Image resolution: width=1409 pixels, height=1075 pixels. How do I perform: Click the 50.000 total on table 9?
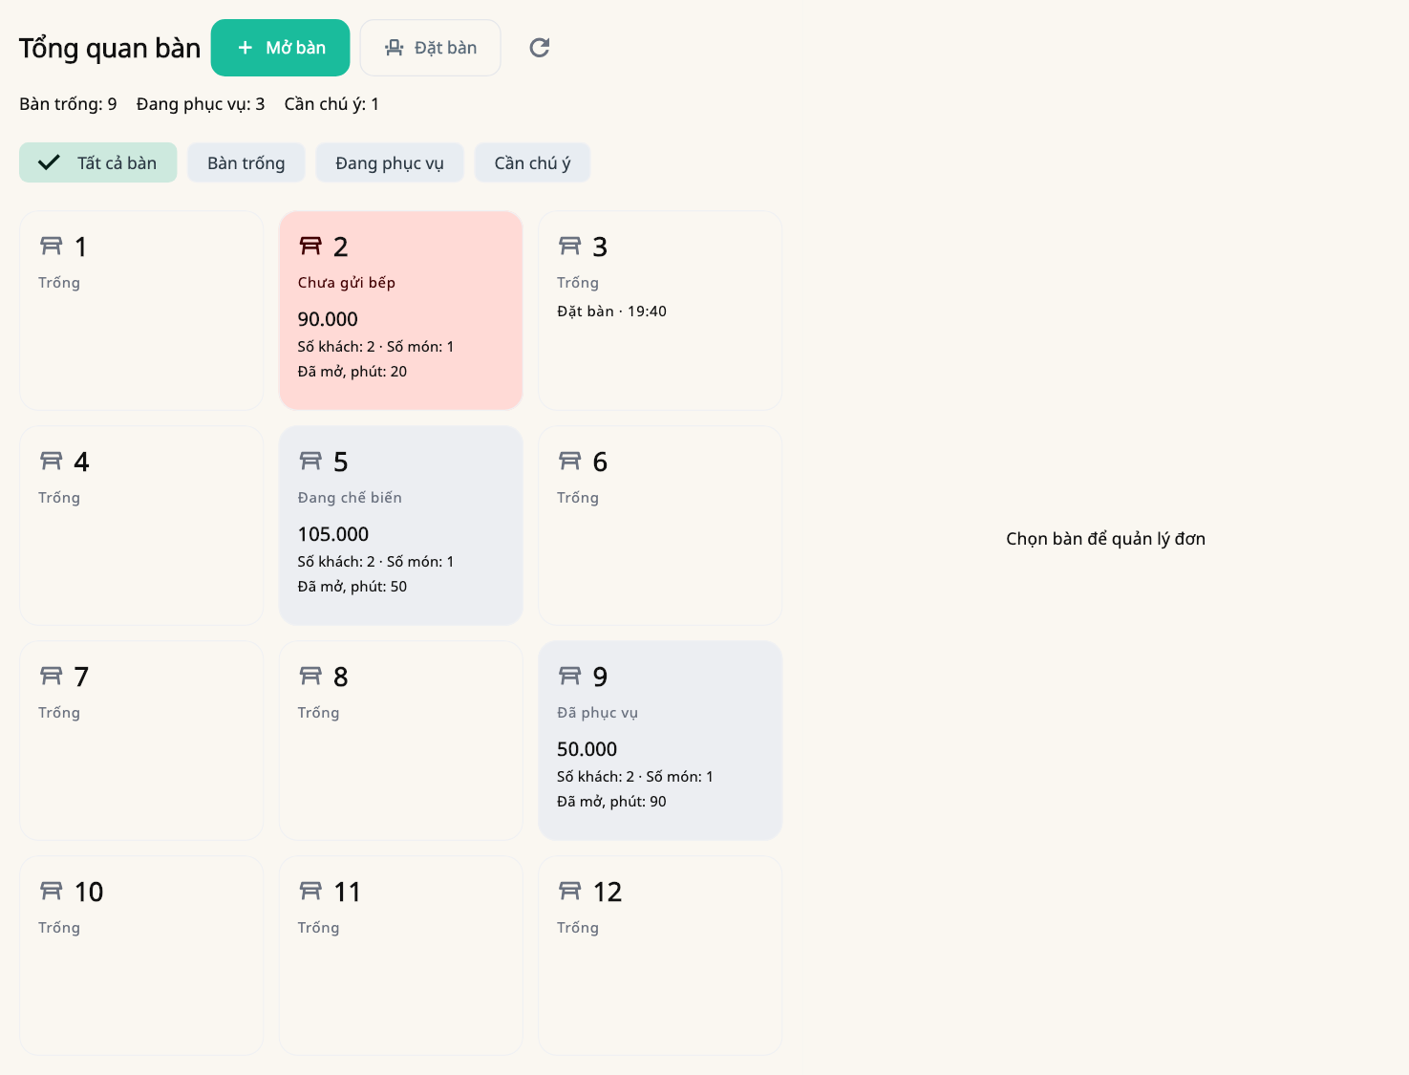[x=587, y=749]
